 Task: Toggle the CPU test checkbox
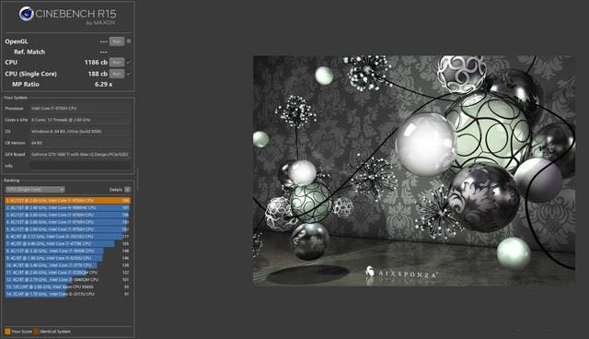tap(129, 63)
